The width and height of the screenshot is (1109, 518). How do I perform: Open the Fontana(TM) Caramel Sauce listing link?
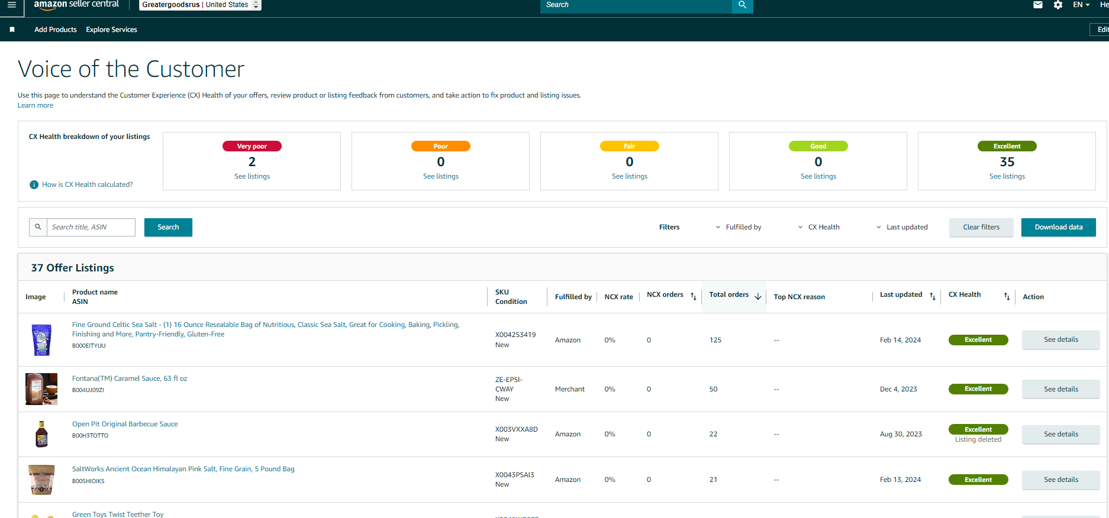130,378
